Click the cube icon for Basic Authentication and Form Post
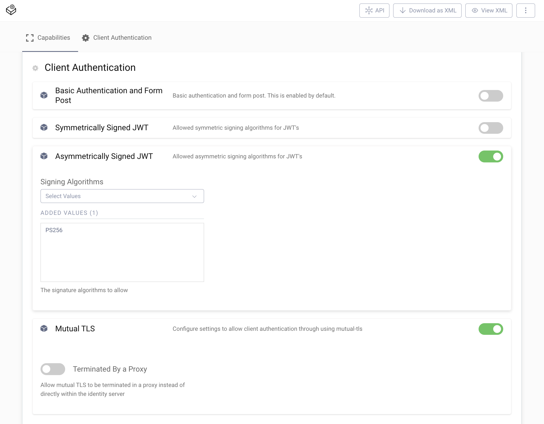Screen dimensions: 544x424 point(44,95)
